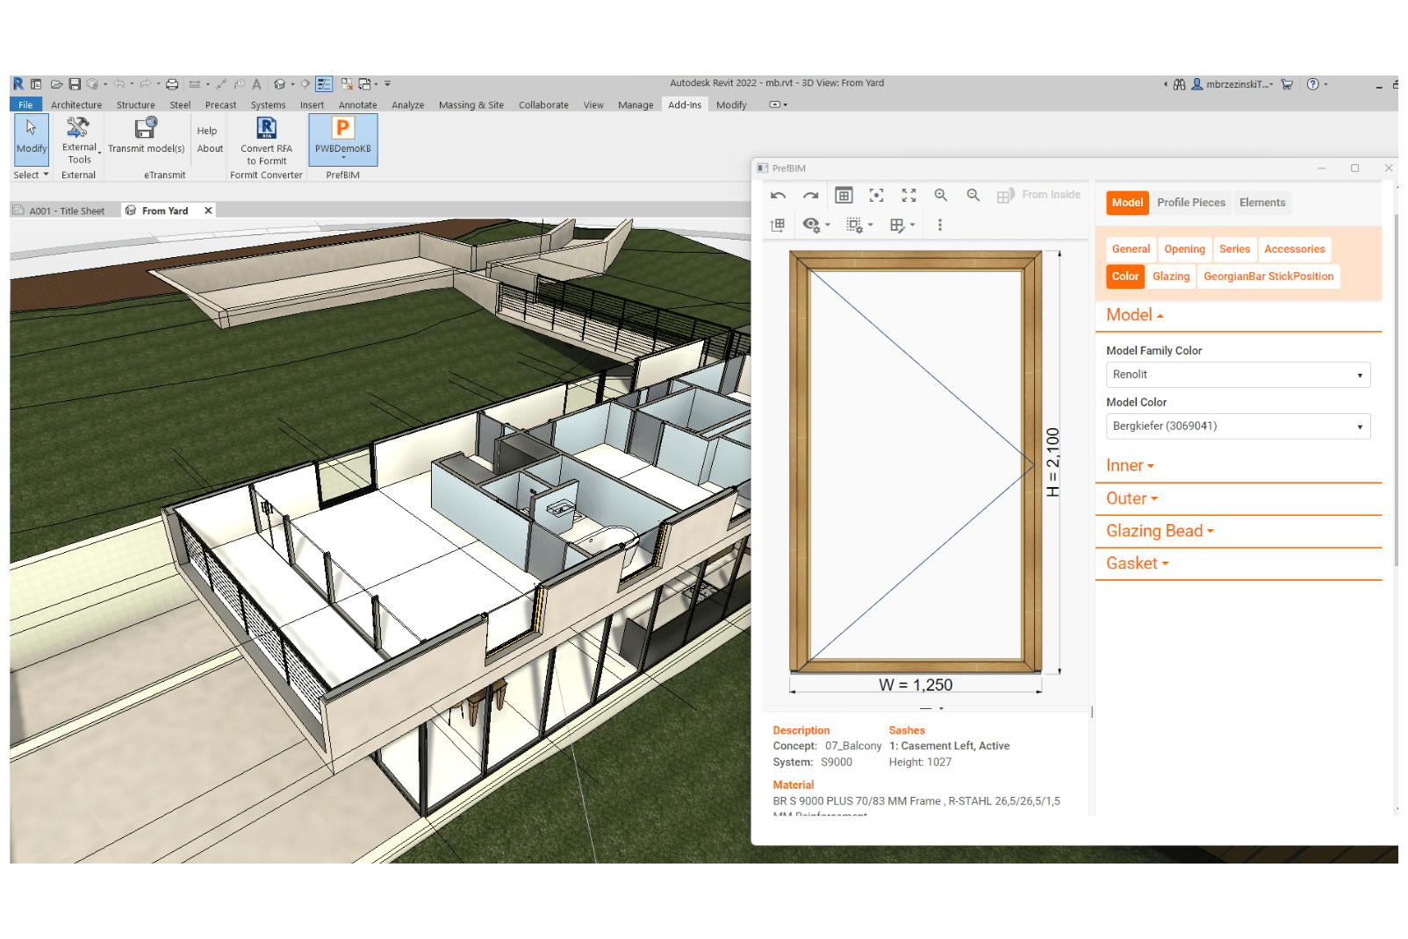Click the active Model tab button
Image resolution: width=1408 pixels, height=939 pixels.
tap(1127, 203)
